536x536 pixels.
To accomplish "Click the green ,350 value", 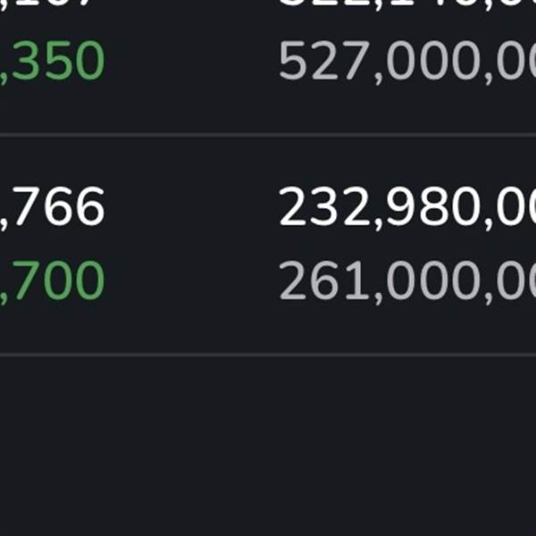I will pos(54,63).
